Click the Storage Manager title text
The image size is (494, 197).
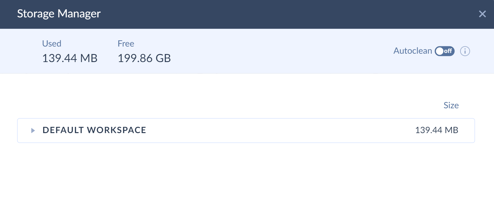point(59,14)
